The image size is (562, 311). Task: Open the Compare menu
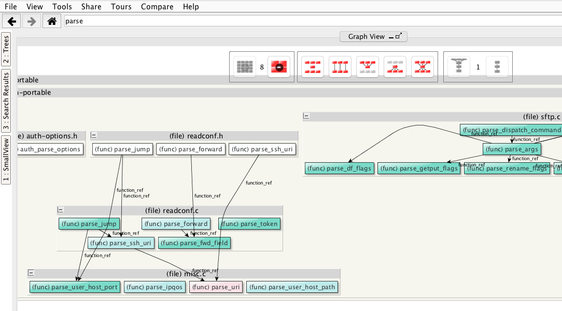click(x=158, y=7)
